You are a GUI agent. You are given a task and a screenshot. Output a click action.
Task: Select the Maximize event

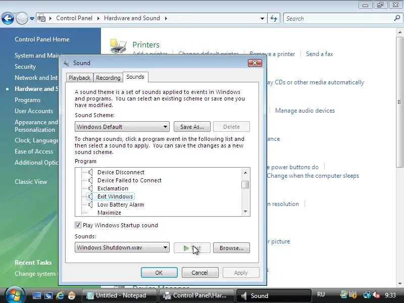click(109, 213)
